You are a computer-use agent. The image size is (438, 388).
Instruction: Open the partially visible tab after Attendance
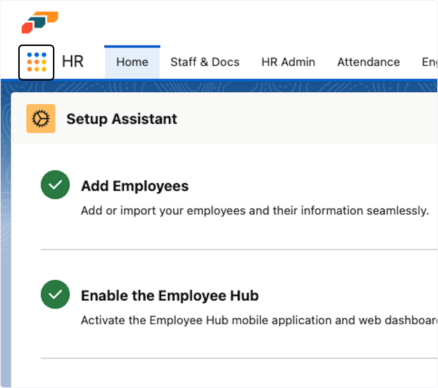(x=429, y=62)
